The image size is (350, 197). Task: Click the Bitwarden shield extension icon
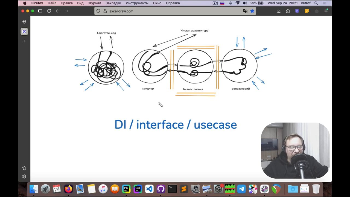pos(297,11)
